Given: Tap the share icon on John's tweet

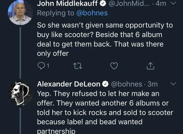Looking at the screenshot, I should point(150,66).
